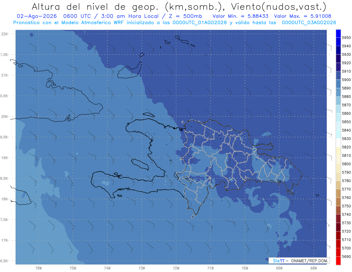
Task: Click the latitude axis label 17N
Action: (5, 240)
